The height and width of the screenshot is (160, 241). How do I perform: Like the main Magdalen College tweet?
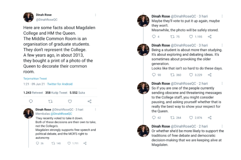tap(70, 101)
